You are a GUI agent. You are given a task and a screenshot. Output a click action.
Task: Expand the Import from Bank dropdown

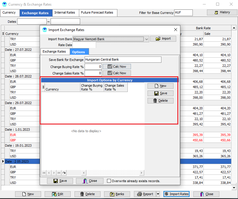point(147,39)
